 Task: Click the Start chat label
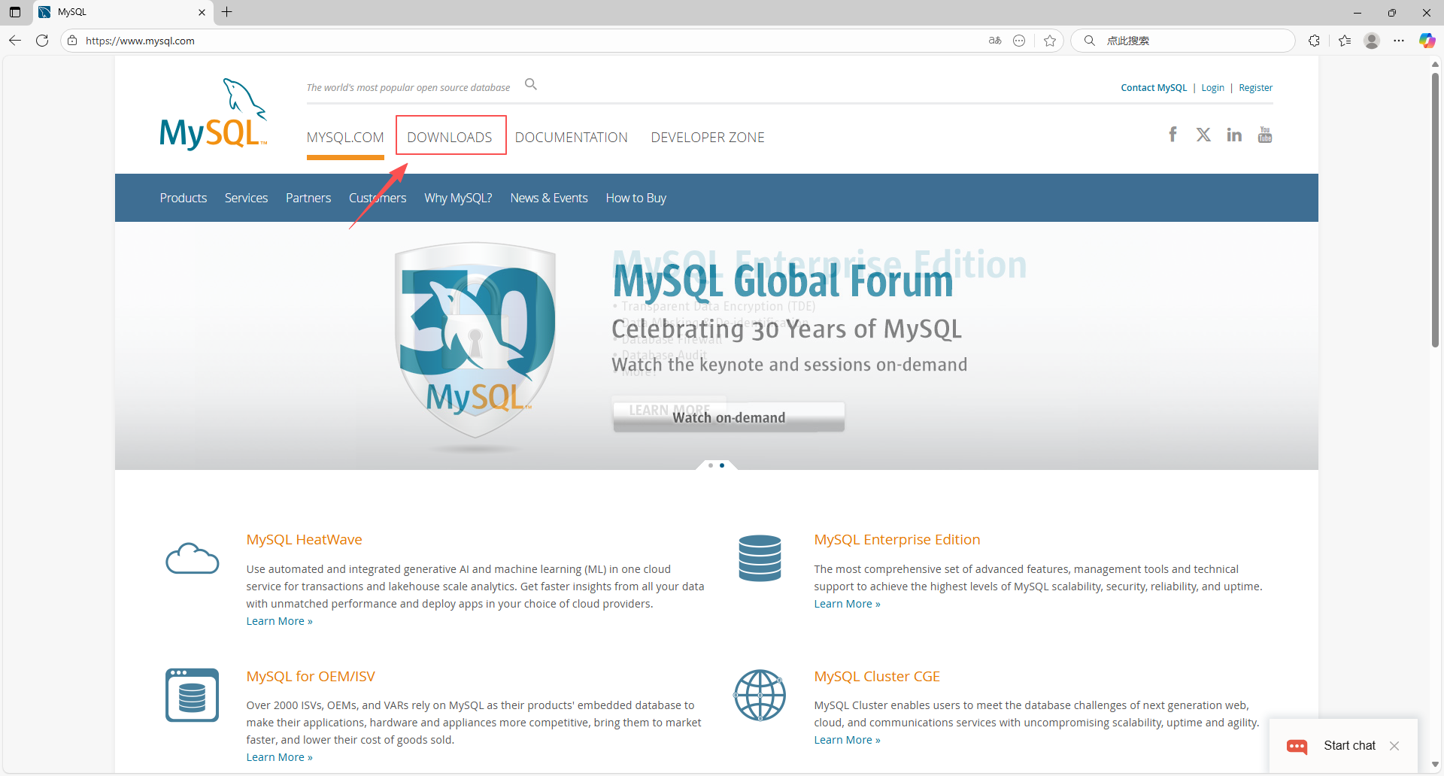[1349, 746]
